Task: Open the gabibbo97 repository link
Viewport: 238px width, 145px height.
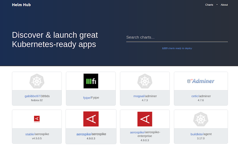Action: (33, 96)
